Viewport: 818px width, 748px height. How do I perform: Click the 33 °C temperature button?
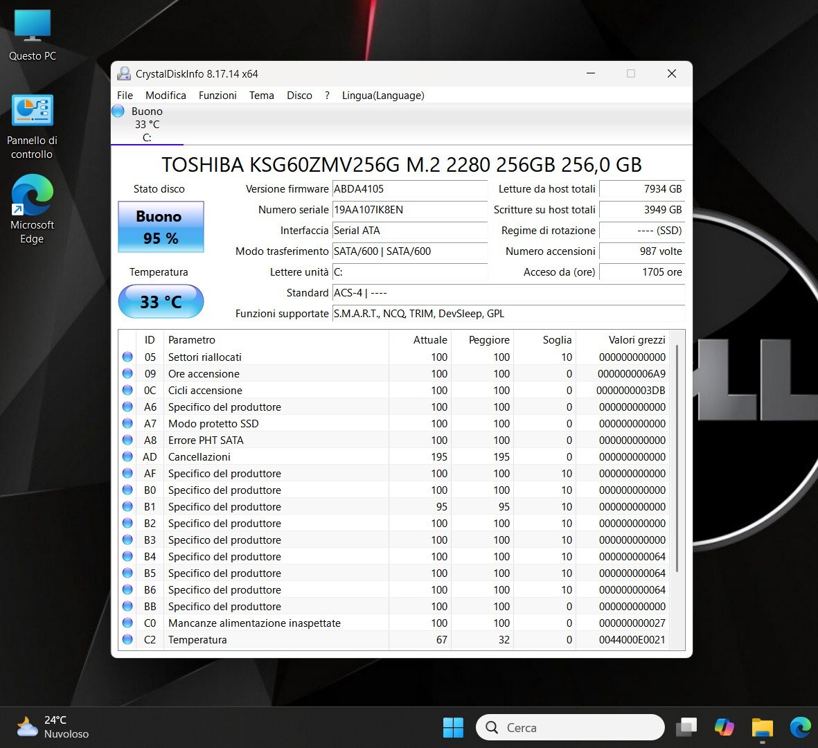(x=161, y=301)
